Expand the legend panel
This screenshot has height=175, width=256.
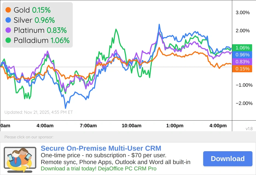(37, 25)
